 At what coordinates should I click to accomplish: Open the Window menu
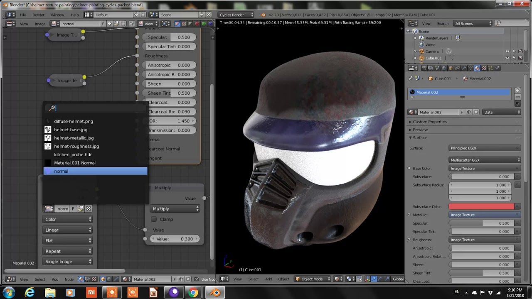pos(57,15)
